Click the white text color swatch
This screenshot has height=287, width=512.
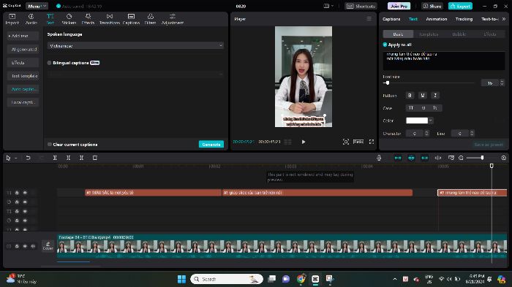coord(417,120)
